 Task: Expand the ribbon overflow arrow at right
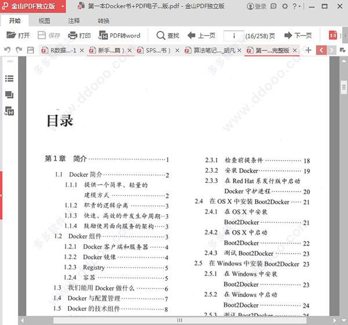tap(345, 35)
